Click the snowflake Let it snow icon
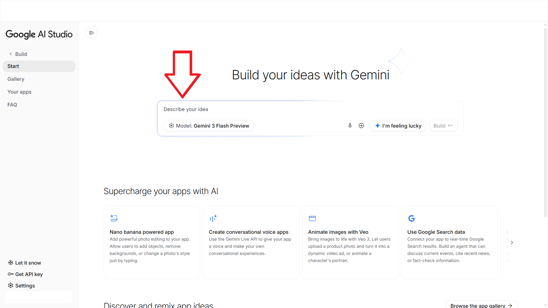Screen dimensions: 548x308 pyautogui.click(x=11, y=263)
